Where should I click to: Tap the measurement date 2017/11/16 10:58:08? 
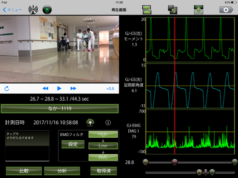[56, 123]
